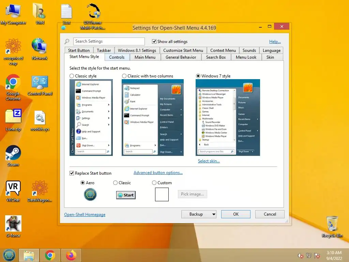Open the Help link
349x262 pixels.
tap(275, 41)
